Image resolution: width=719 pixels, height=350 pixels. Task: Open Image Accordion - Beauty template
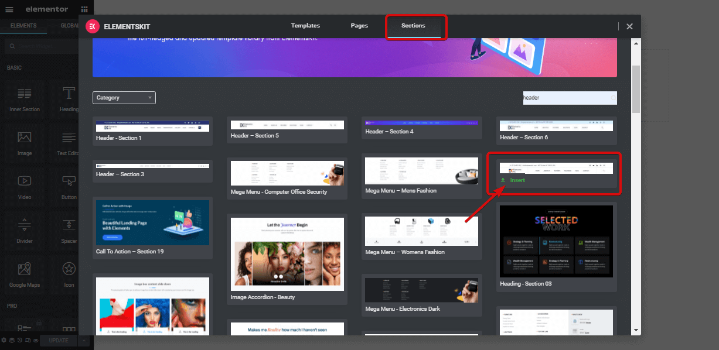tap(287, 259)
